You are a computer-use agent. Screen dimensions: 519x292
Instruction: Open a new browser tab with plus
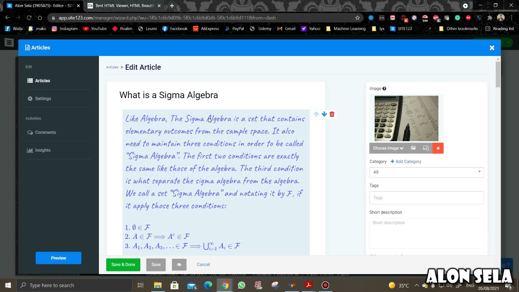point(172,6)
